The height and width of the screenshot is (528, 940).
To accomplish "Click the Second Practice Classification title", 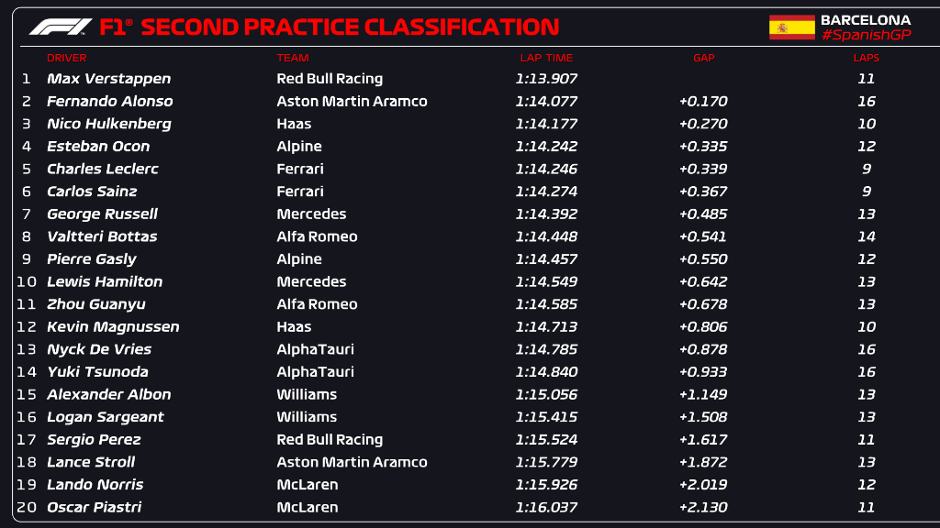I will (350, 27).
